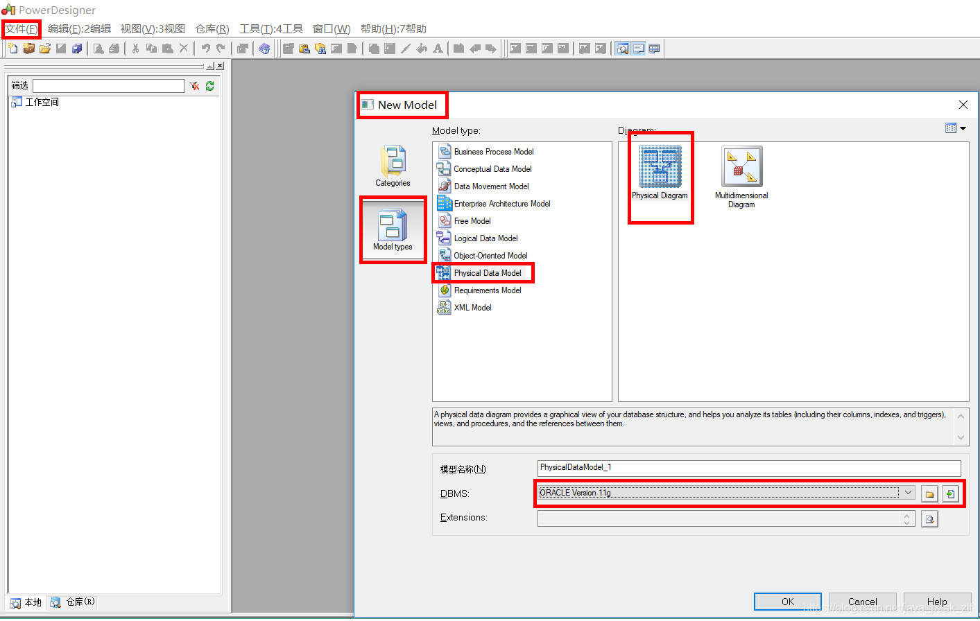
Task: Switch to the 仓库(R) bottom tab
Action: click(72, 602)
